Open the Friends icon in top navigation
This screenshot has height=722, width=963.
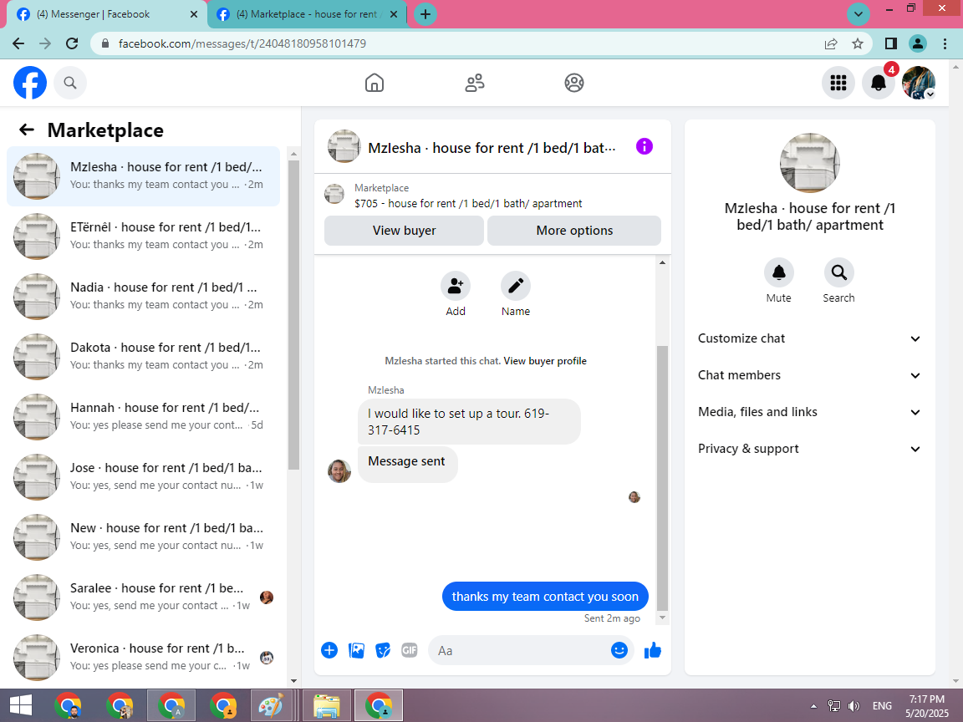(x=474, y=83)
